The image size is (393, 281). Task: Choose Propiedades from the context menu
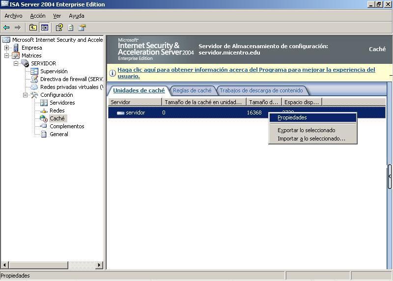292,118
